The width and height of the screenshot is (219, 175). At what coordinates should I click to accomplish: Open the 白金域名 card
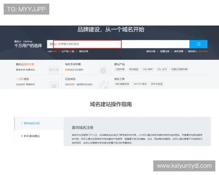click(x=86, y=82)
